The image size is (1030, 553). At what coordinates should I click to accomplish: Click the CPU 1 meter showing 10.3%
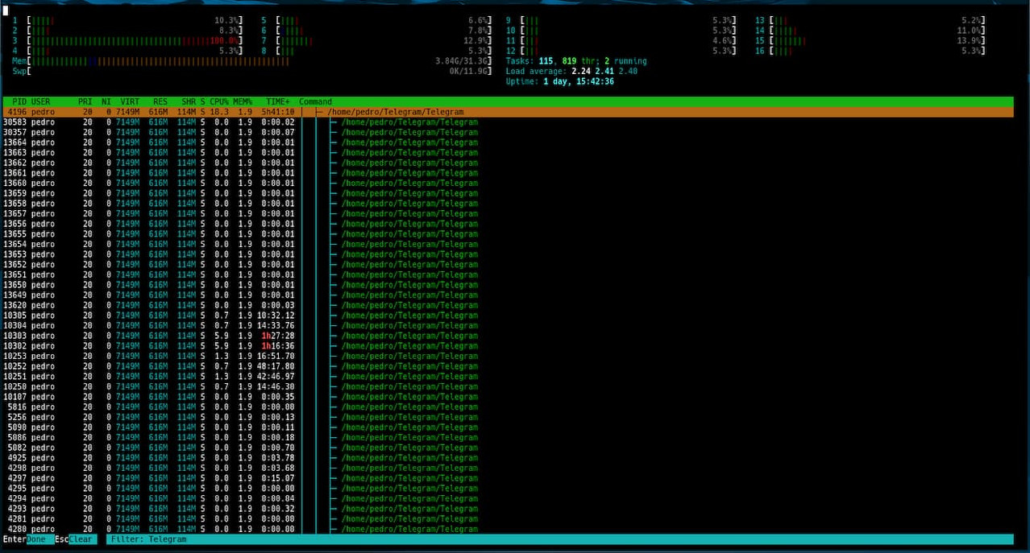point(127,20)
